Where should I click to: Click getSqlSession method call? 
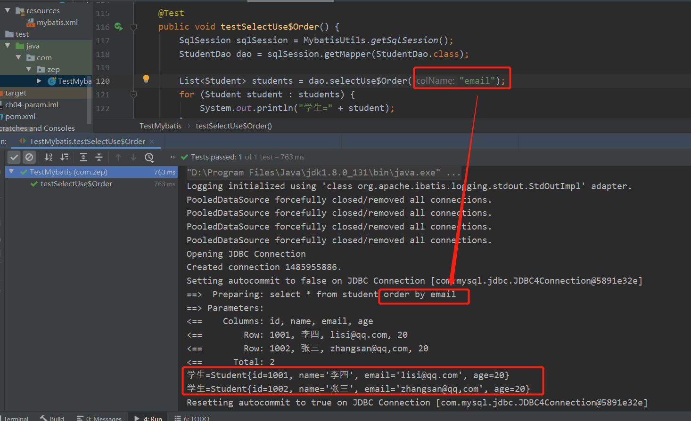404,40
